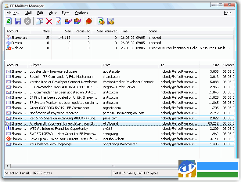Click blocked icon of Save Up to 70% mail
Viewport: 241px width, 182px height.
pyautogui.click(x=9, y=139)
